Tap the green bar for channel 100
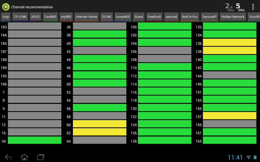The height and width of the screenshot is (162, 260). (x=165, y=26)
